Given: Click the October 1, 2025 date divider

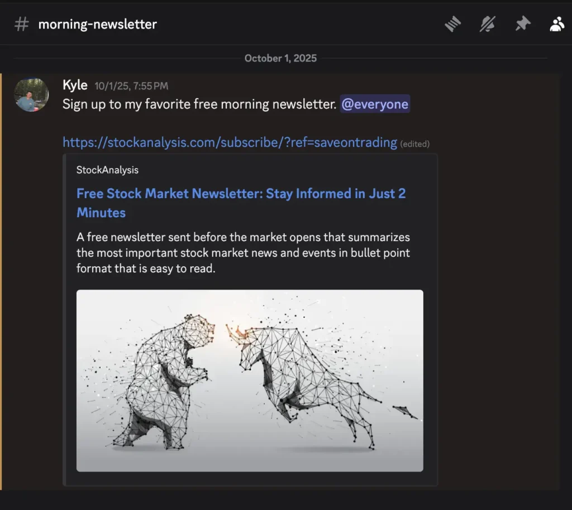Looking at the screenshot, I should tap(280, 58).
